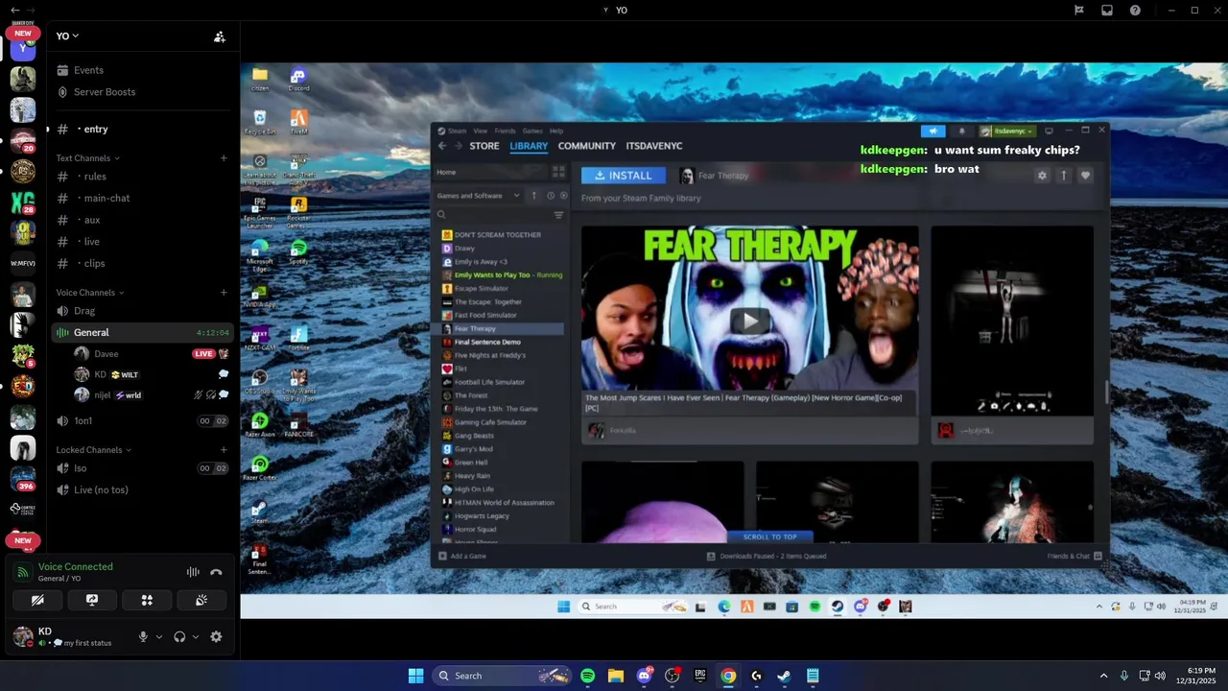Click Friends & Chat in Steam footer
The width and height of the screenshot is (1228, 691).
(x=1074, y=556)
